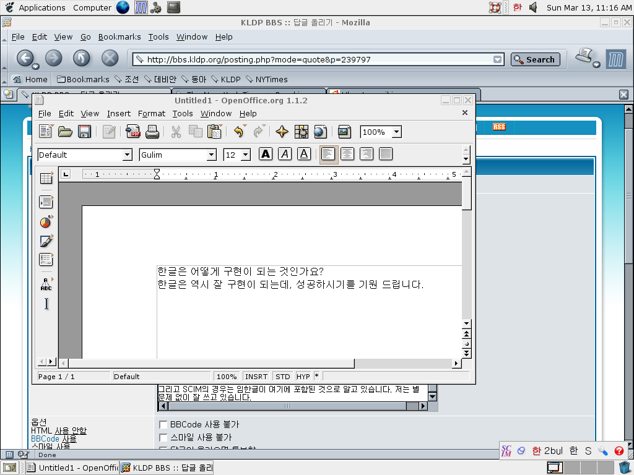Viewport: 634px width, 475px height.
Task: Open the Navigator star icon
Action: 282,132
